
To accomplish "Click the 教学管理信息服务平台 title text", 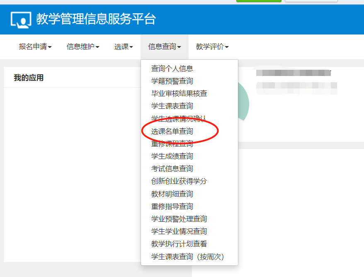I will 96,19.
